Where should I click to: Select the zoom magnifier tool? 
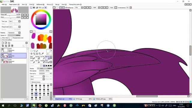[x=34, y=54]
